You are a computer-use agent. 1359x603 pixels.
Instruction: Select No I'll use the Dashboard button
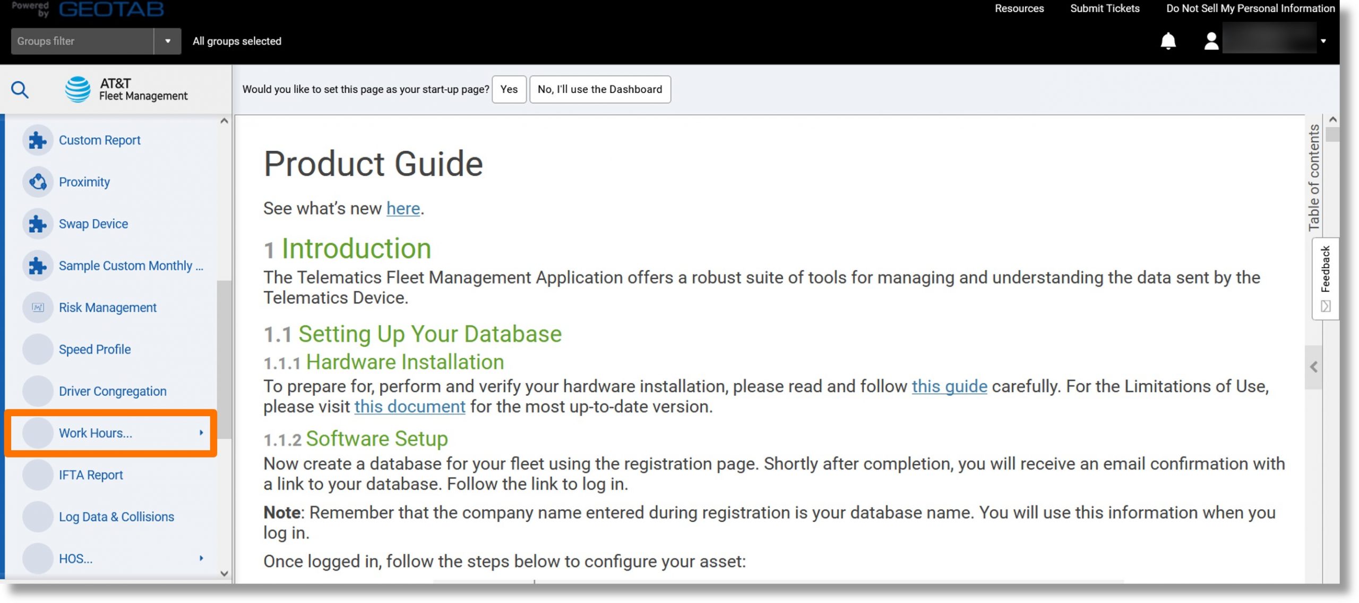pos(600,88)
